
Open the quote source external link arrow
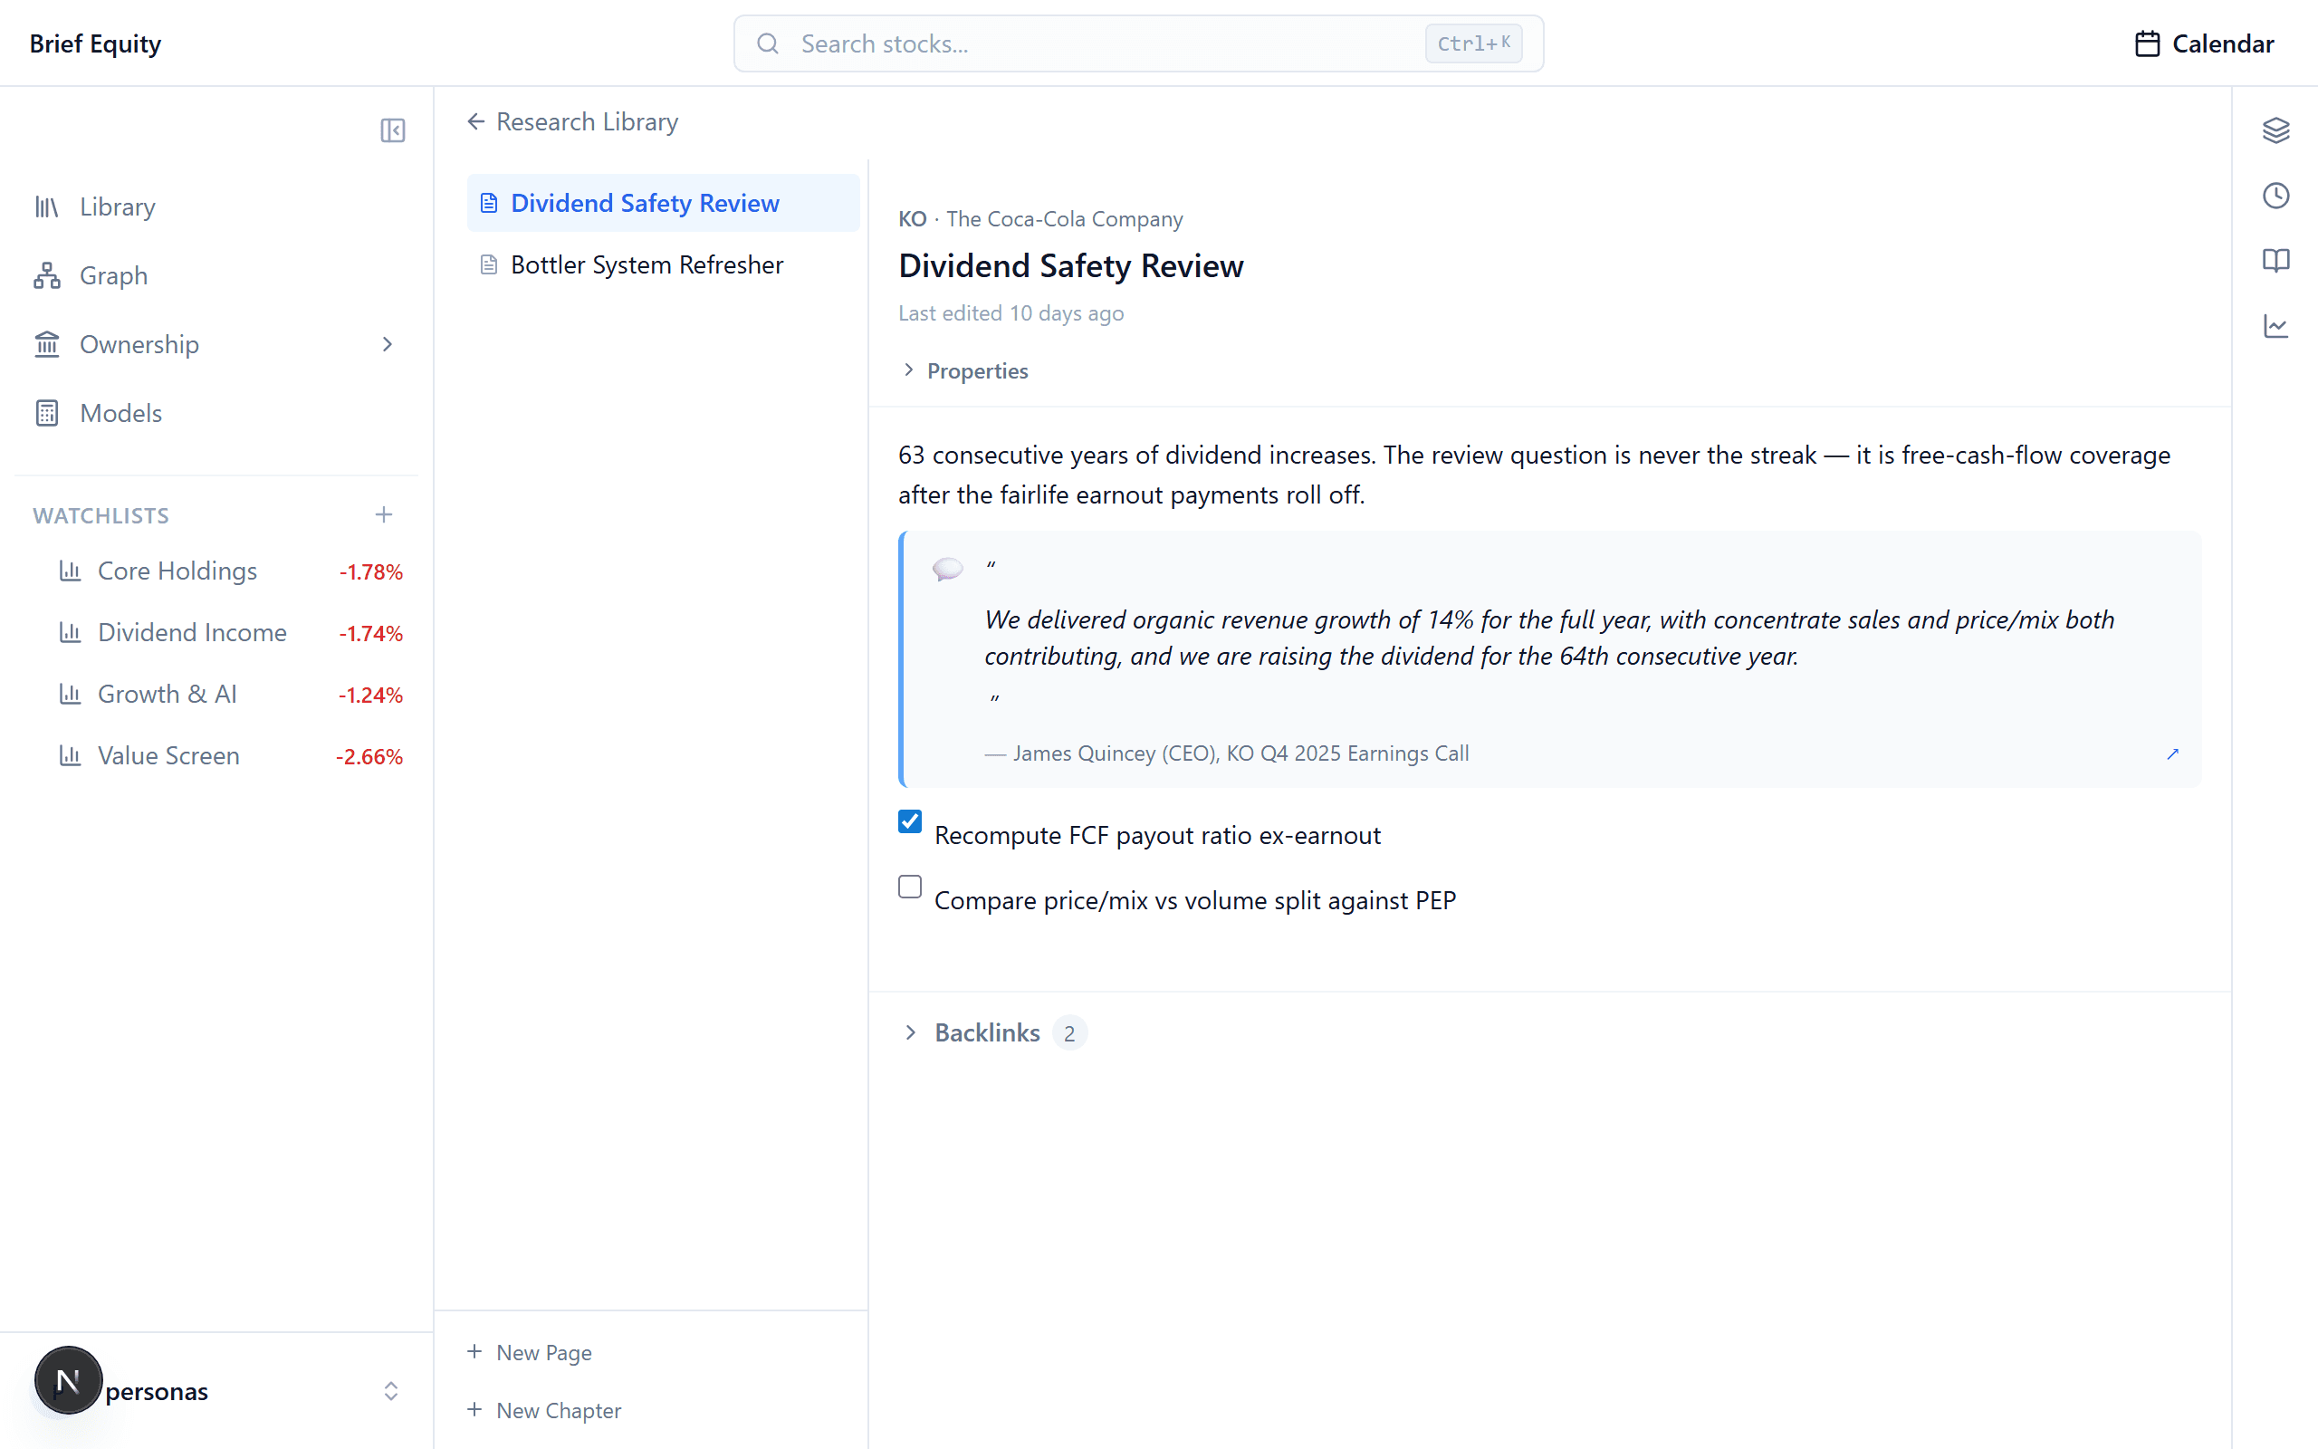pos(2172,754)
